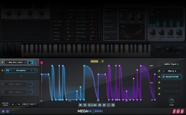Select the DECAPITATOR plugin slot
Screen dimensions: 186x115
click(x=171, y=77)
